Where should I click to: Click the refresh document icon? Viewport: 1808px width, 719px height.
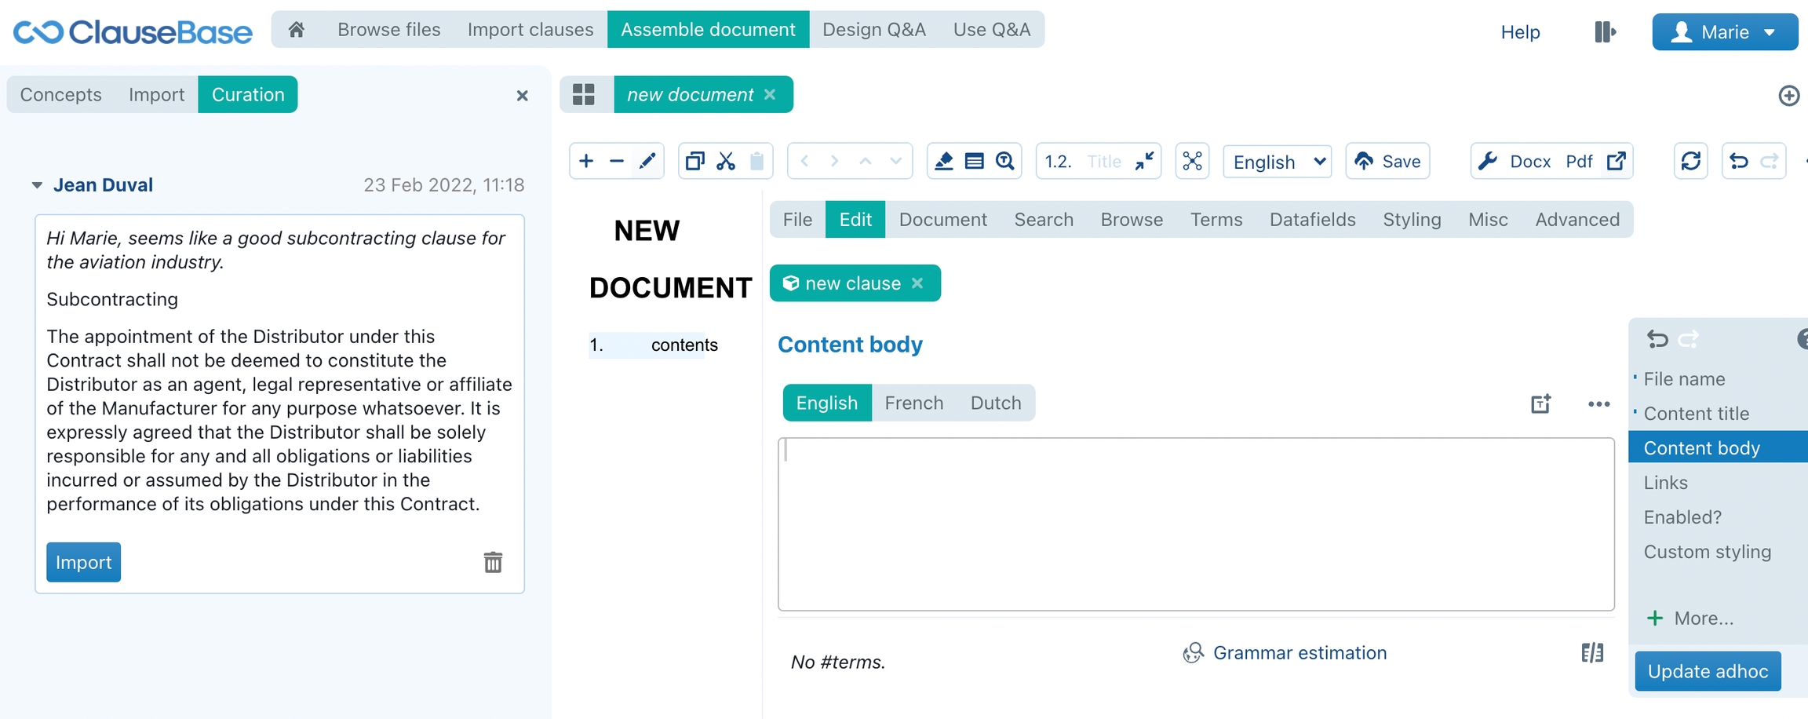coord(1690,162)
